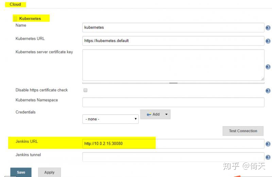The image size is (272, 177).
Task: Expand the Add credentials dropdown arrow
Action: click(166, 114)
